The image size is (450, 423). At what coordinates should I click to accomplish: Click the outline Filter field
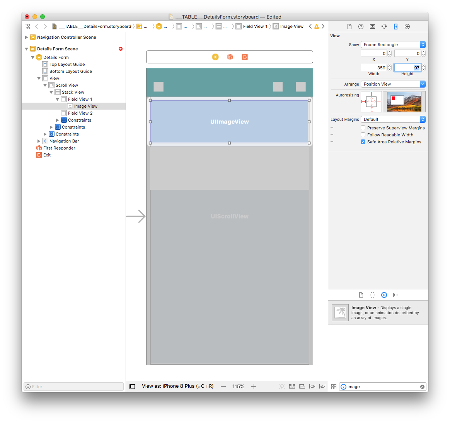click(74, 387)
